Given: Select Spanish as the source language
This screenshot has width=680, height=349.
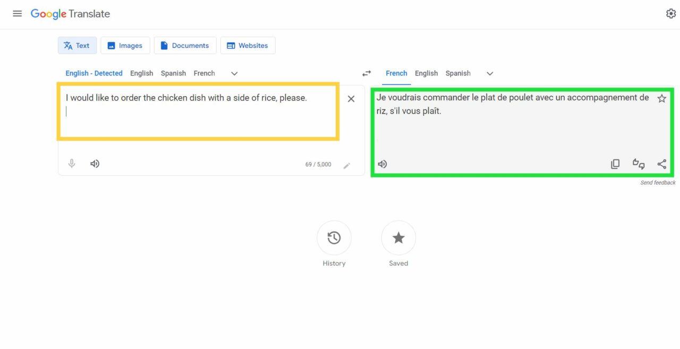Looking at the screenshot, I should tap(173, 73).
